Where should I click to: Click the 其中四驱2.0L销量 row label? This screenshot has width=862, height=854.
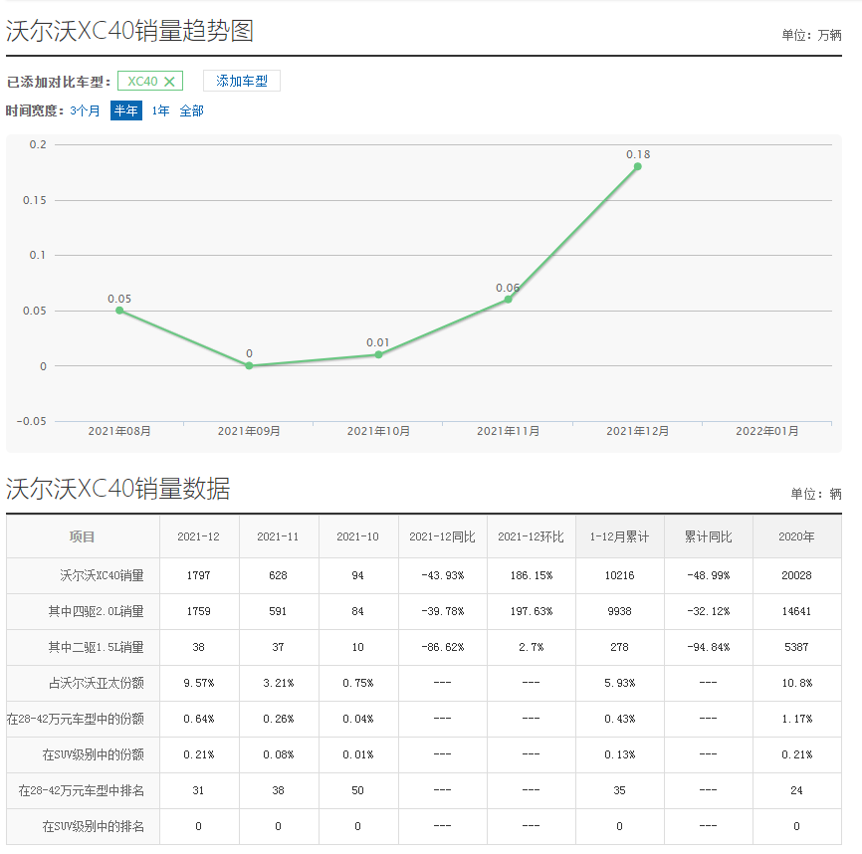(x=96, y=611)
